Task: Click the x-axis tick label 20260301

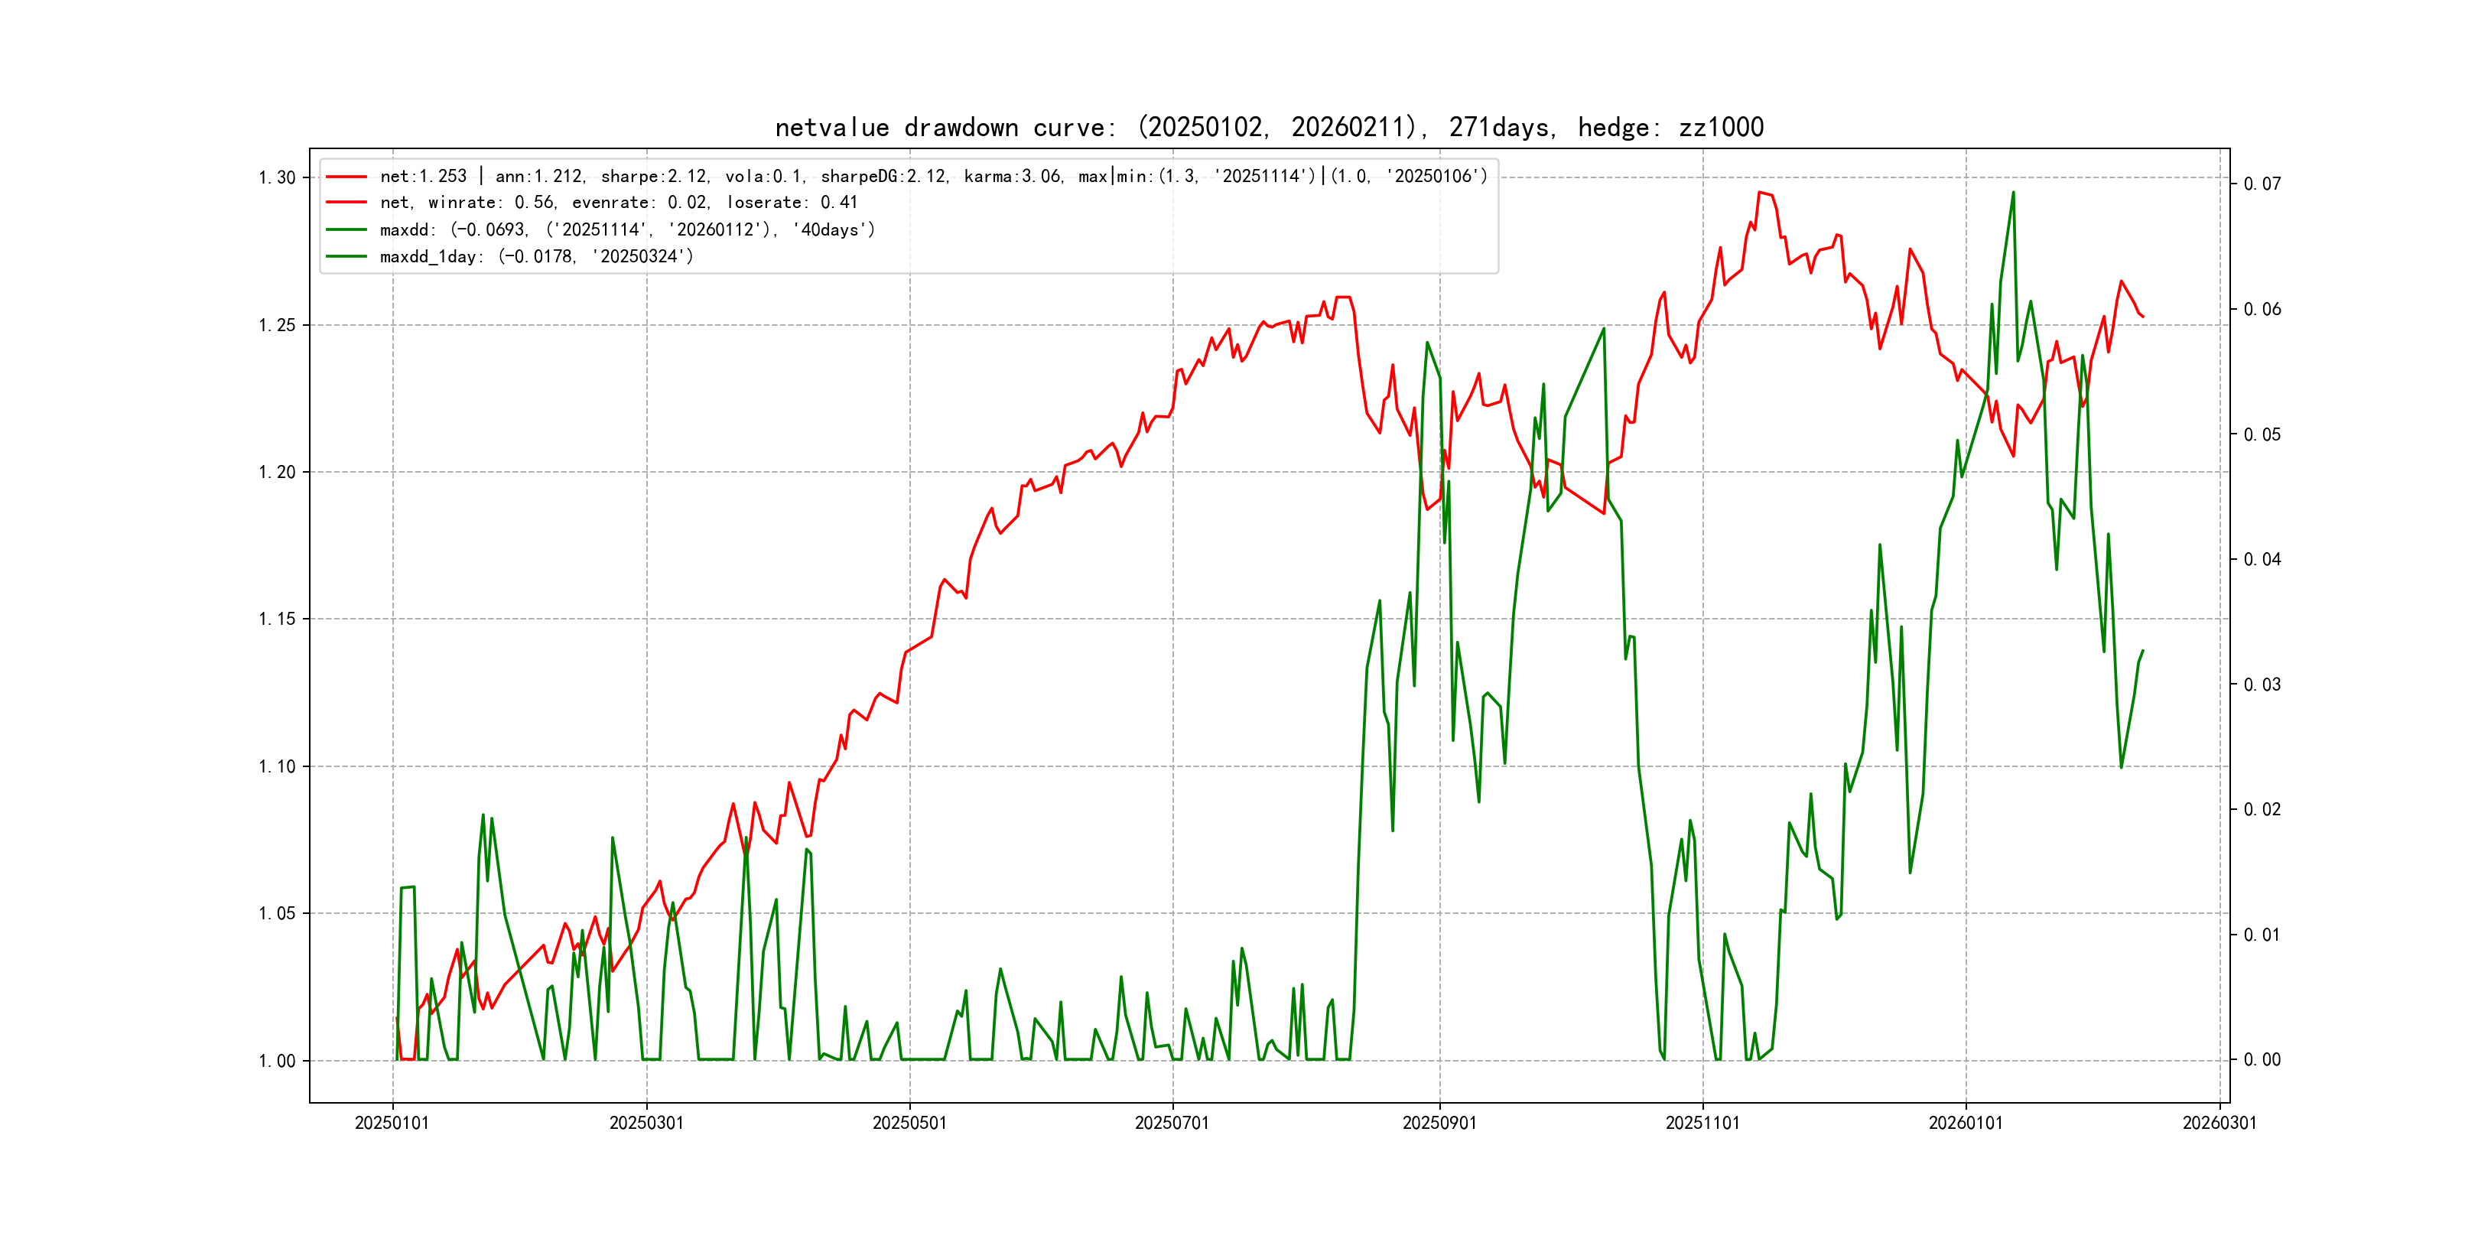Action: pos(2219,1124)
